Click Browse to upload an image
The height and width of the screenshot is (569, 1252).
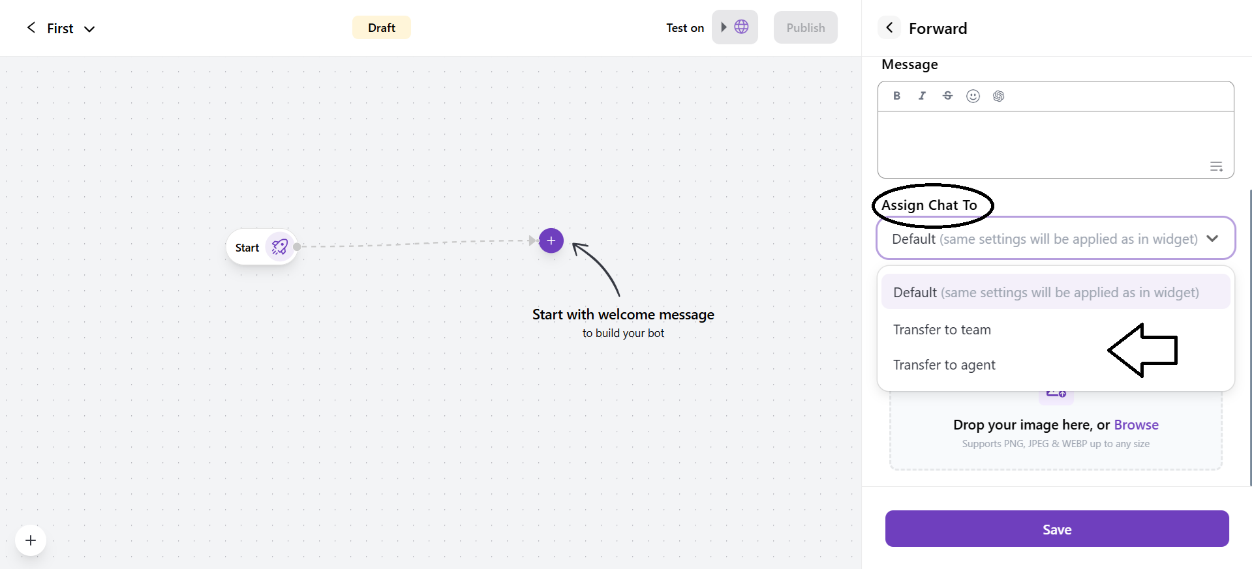[1135, 424]
